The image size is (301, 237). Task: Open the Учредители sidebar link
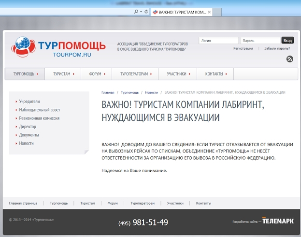click(x=29, y=102)
